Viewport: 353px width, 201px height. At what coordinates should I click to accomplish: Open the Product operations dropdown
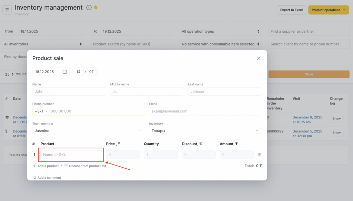pyautogui.click(x=329, y=10)
